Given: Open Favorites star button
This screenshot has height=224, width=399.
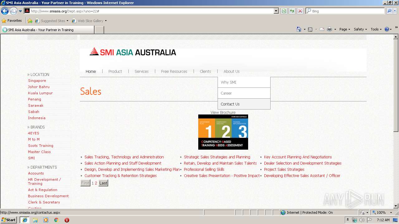Looking at the screenshot, I should [x=12, y=21].
